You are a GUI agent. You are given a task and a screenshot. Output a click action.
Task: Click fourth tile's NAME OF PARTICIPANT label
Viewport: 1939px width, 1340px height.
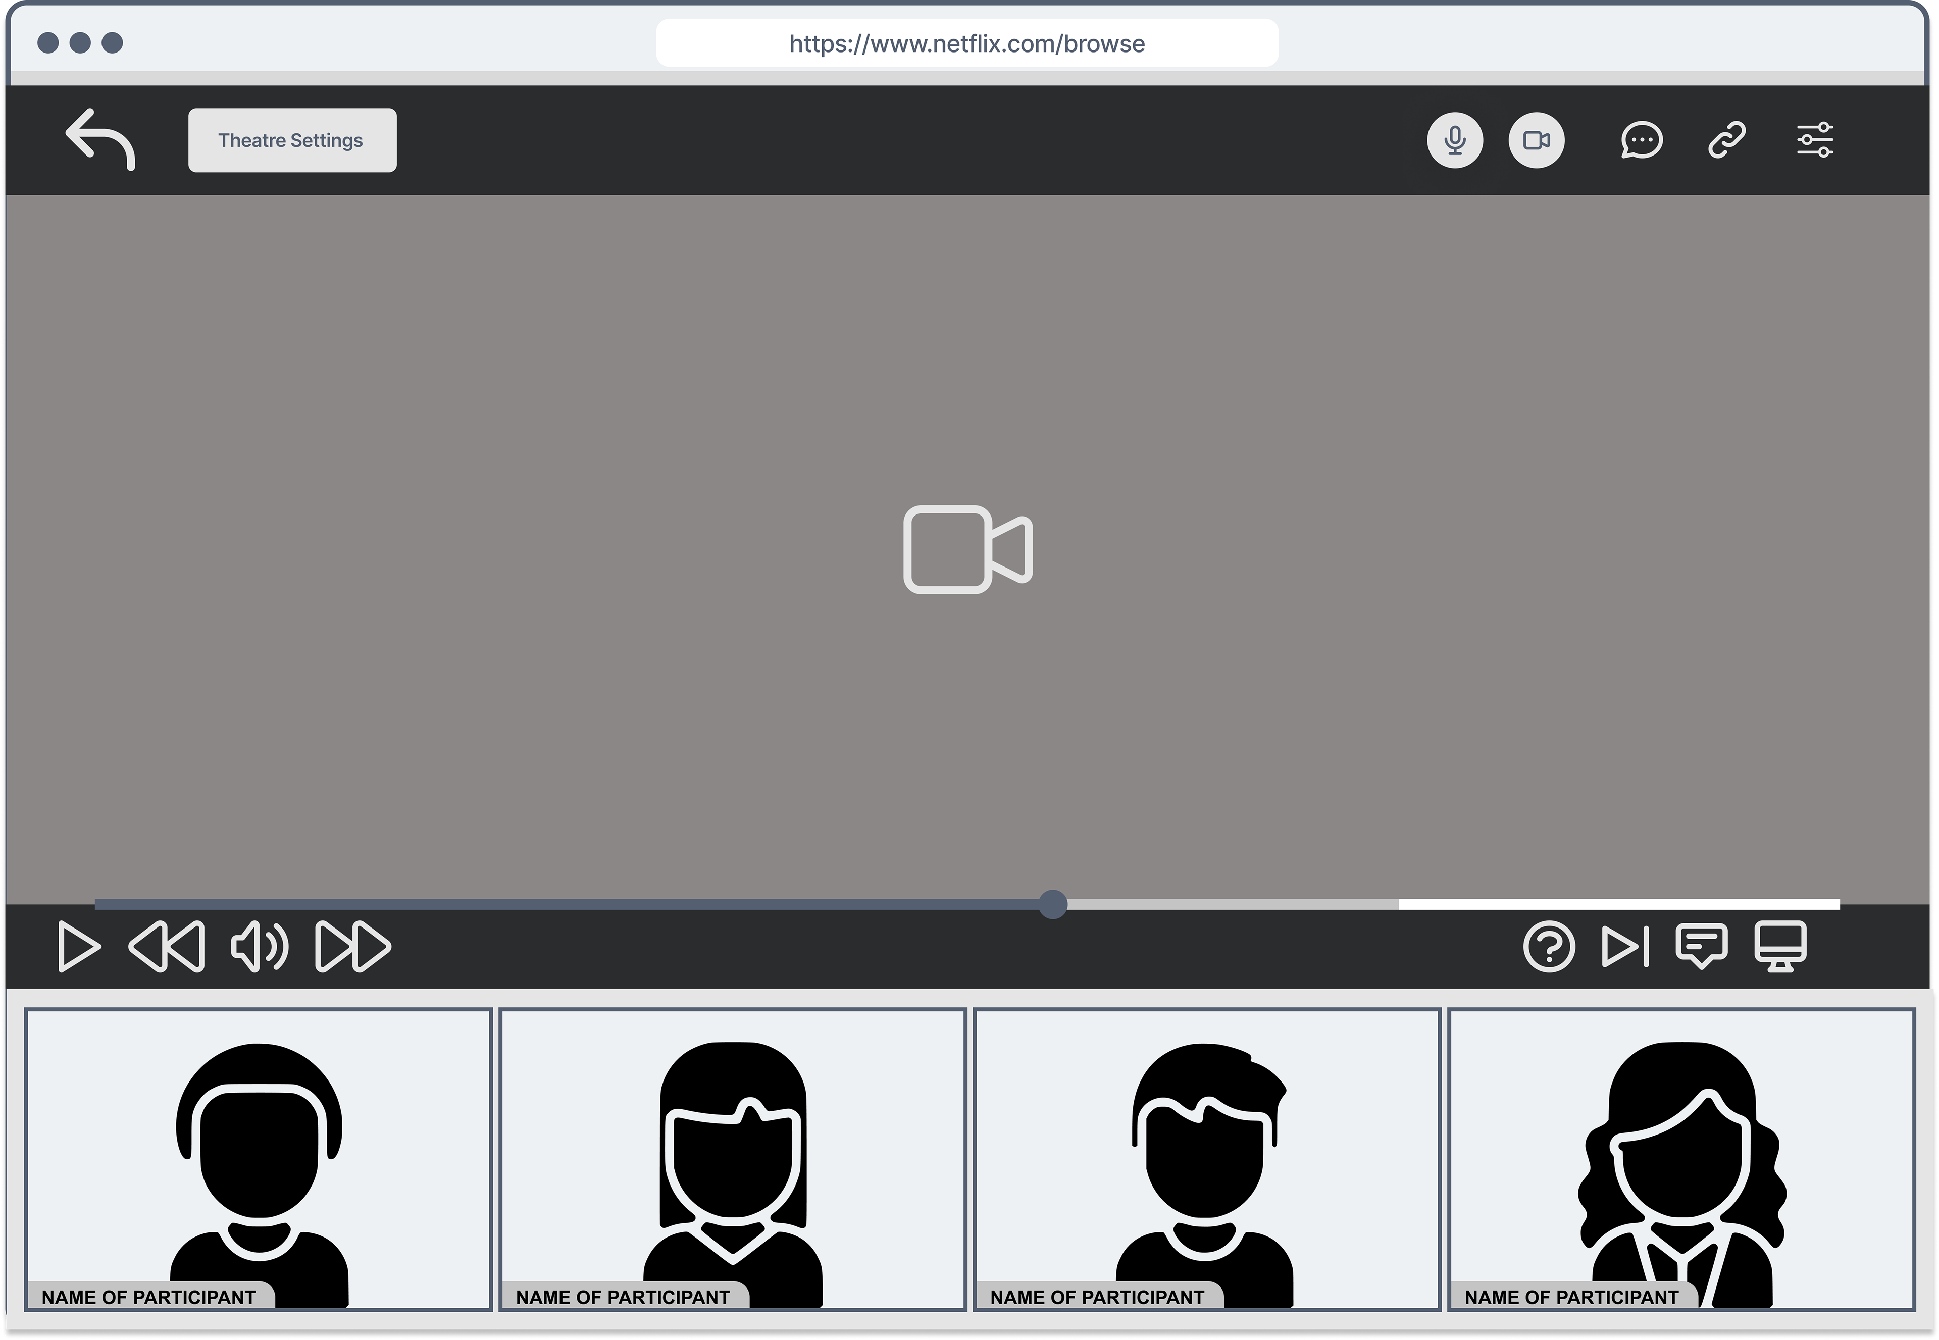point(1571,1297)
